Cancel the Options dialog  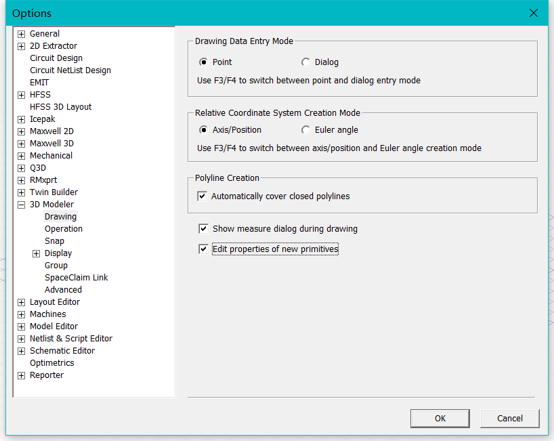509,419
